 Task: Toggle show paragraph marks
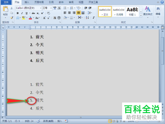tap(94, 18)
